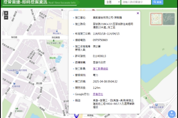Image resolution: width=178 pixels, height=118 pixels.
Task: Click the parking icon near Times lot
Action: 17,73
